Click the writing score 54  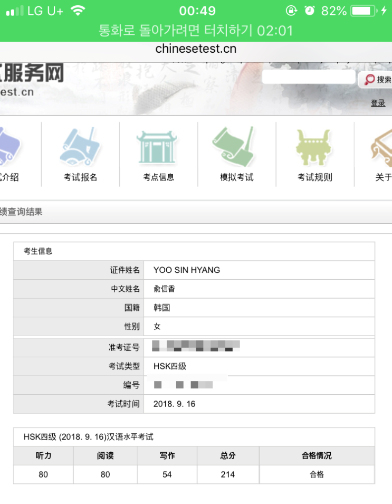(x=167, y=474)
